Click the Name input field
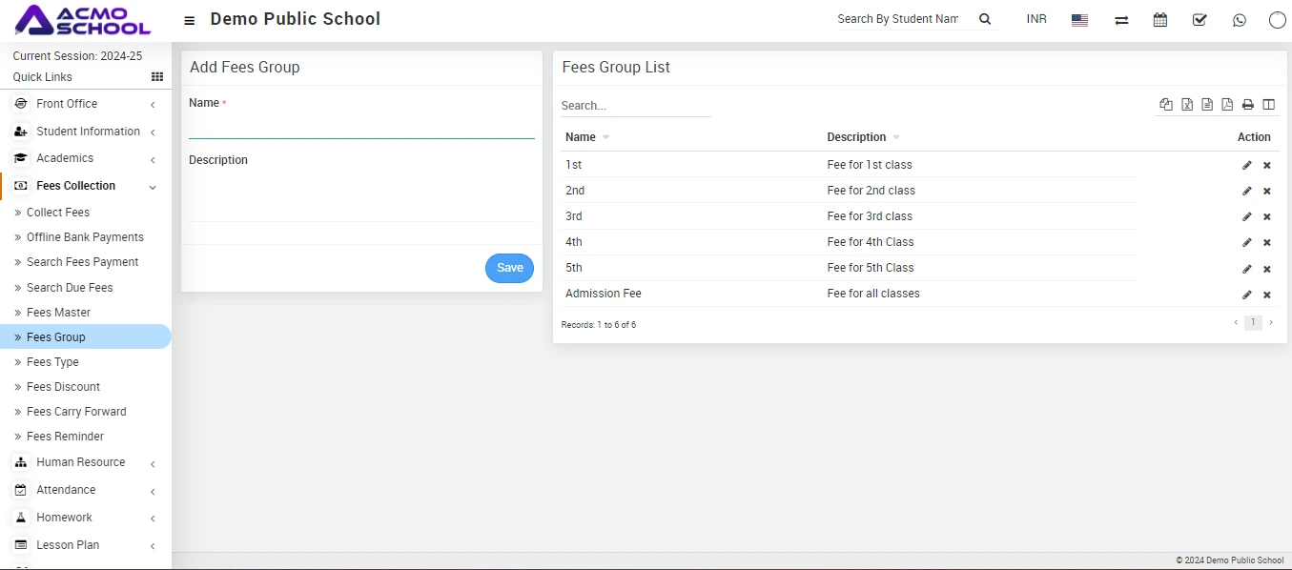1292x570 pixels. [x=361, y=126]
